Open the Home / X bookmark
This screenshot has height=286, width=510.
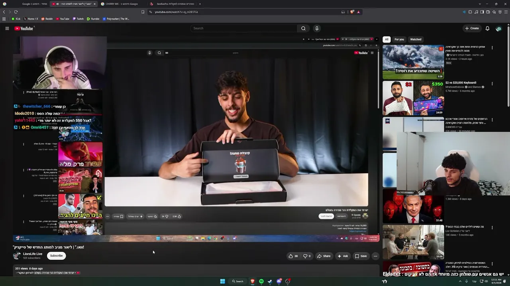click(x=31, y=19)
